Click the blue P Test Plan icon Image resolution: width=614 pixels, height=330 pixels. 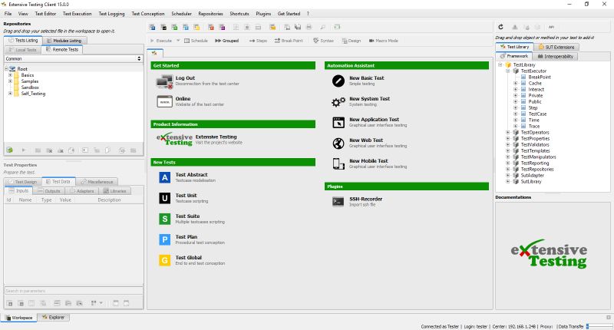[x=164, y=239]
